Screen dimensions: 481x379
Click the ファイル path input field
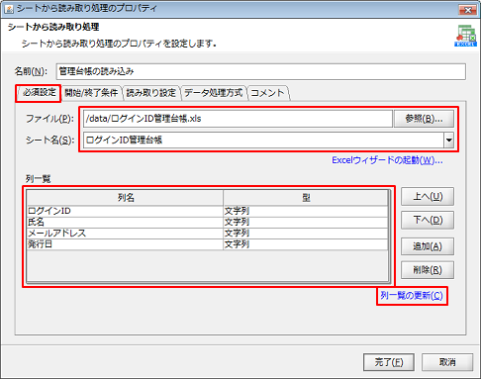(238, 119)
